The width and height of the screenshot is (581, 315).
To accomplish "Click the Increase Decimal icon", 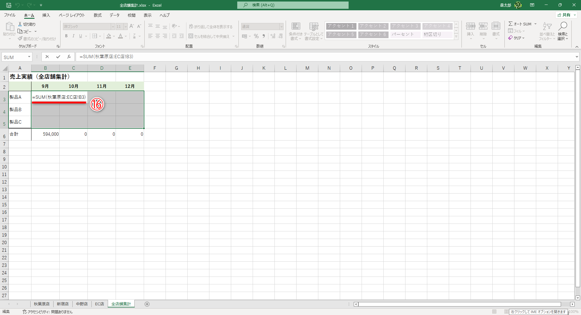I will (x=273, y=36).
